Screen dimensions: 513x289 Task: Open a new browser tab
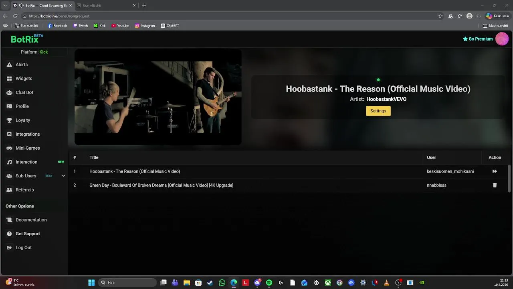coord(144,6)
